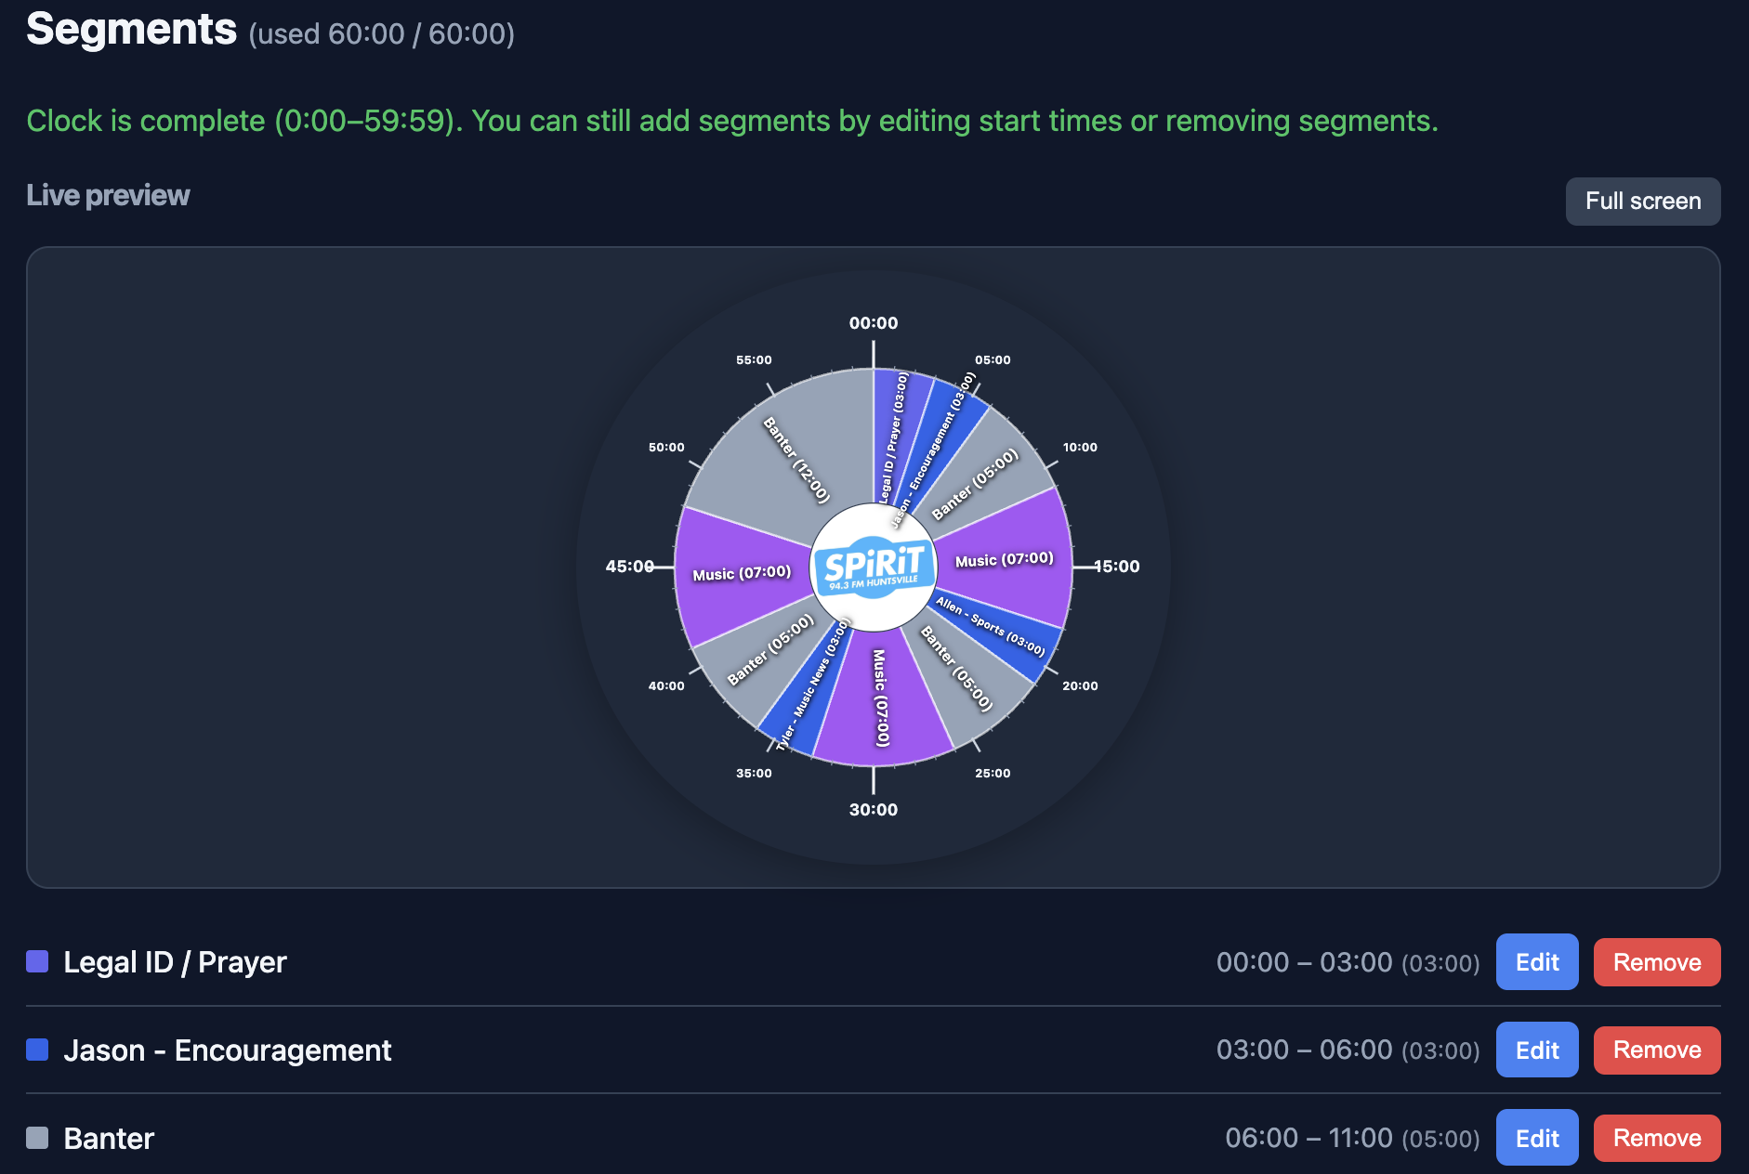This screenshot has width=1749, height=1174.
Task: Edit the Jason - Encouragement segment
Action: tap(1535, 1050)
